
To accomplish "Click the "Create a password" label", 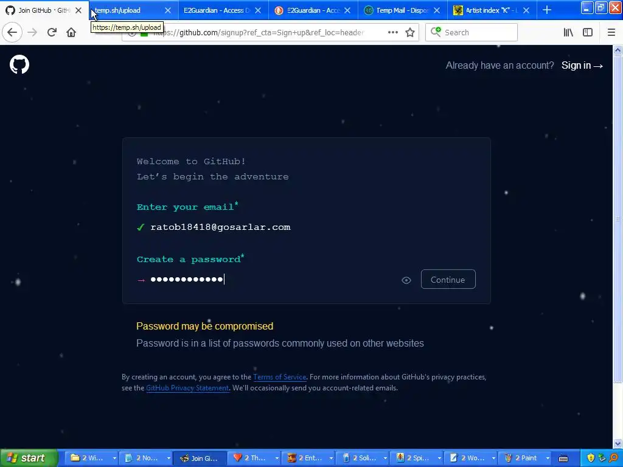I will point(190,259).
